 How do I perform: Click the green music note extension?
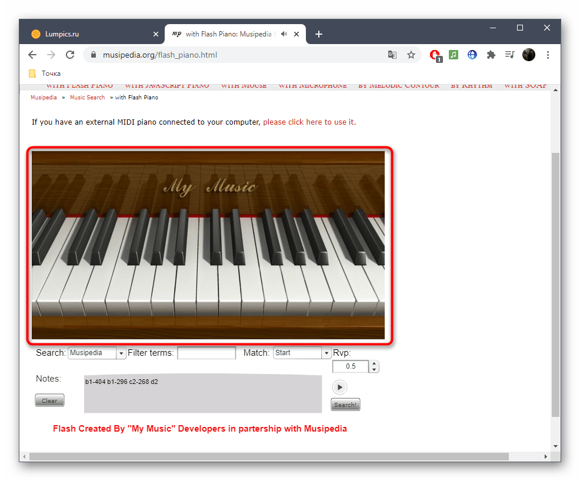coord(454,55)
